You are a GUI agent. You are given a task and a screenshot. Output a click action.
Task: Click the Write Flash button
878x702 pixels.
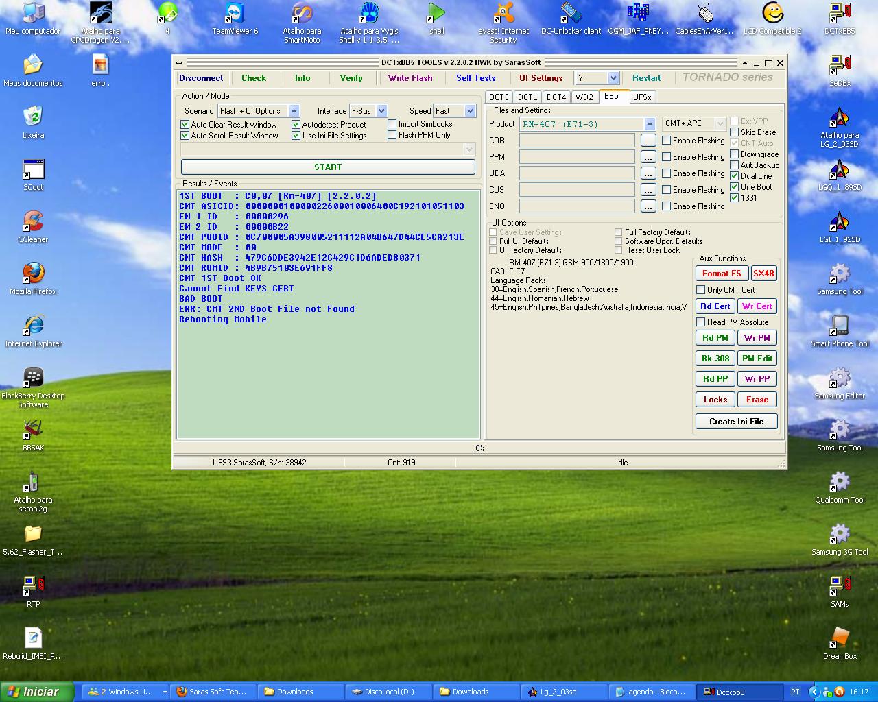(x=410, y=78)
